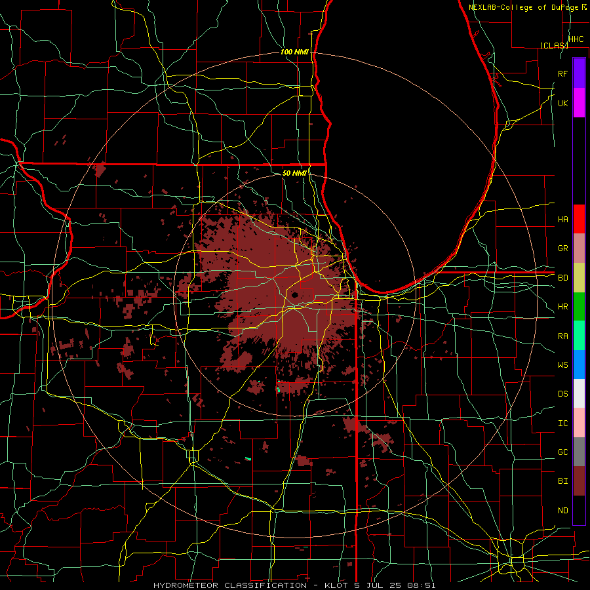Click the BI legend label
The image size is (590, 590).
click(563, 481)
